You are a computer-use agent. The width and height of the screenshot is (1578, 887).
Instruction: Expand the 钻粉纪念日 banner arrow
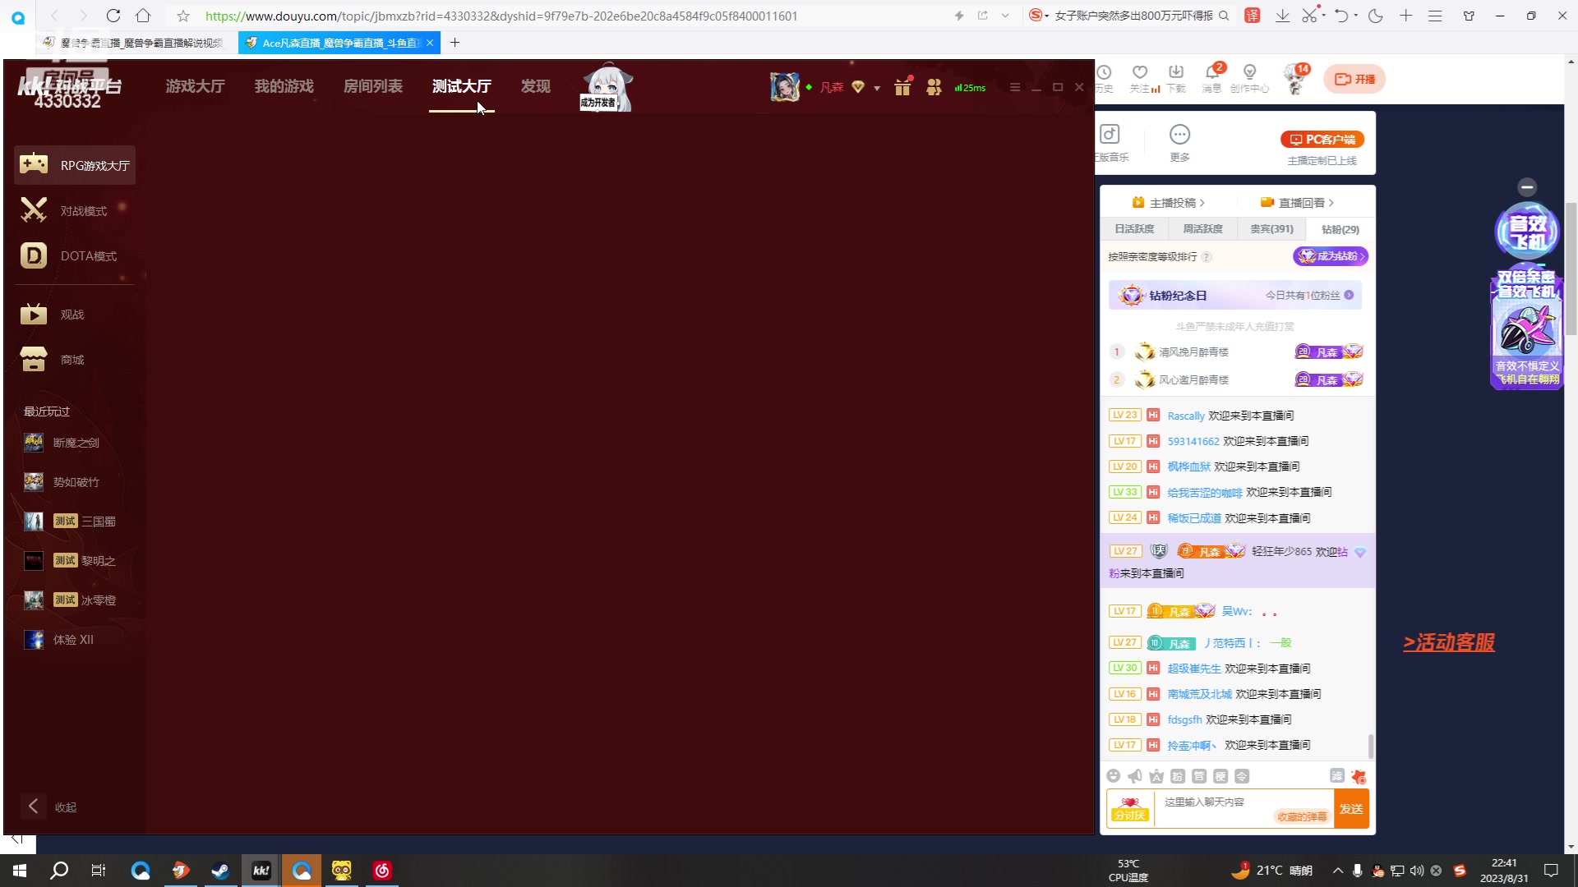(1349, 295)
